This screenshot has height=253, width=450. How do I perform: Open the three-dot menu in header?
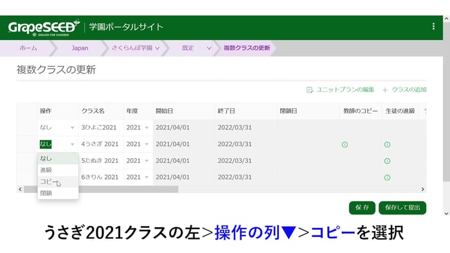pos(433,26)
